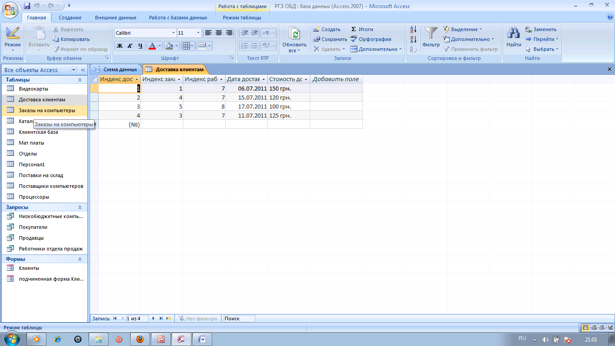This screenshot has height=346, width=615.
Task: Switch to Режим таблицы tab
Action: [x=242, y=18]
